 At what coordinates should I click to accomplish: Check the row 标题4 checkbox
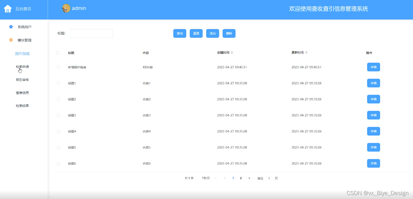tap(59, 131)
